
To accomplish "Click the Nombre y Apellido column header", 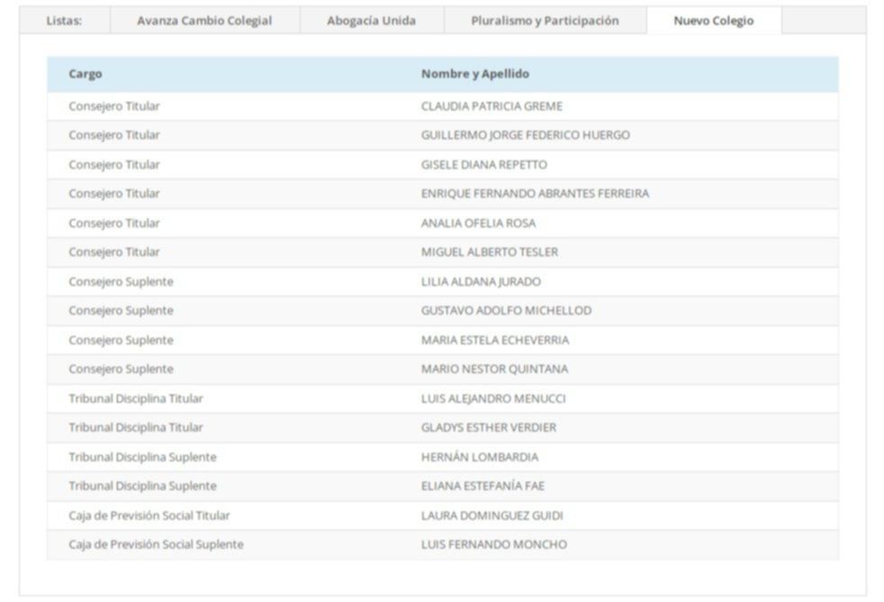I will [474, 74].
